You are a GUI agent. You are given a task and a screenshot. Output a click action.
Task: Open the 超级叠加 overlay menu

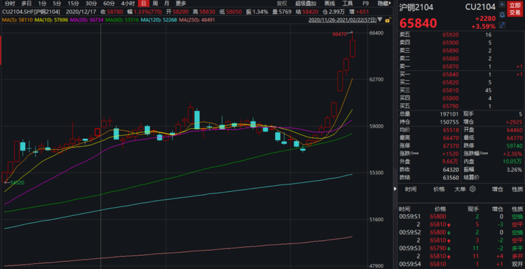[x=306, y=3]
